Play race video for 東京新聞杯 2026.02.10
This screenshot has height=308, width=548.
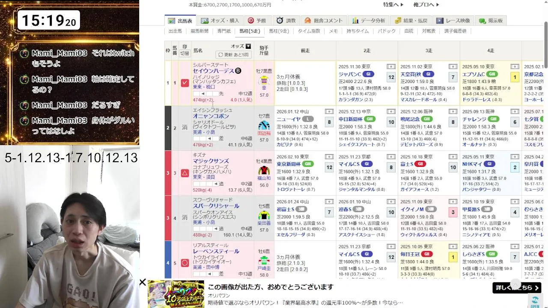pos(329,157)
